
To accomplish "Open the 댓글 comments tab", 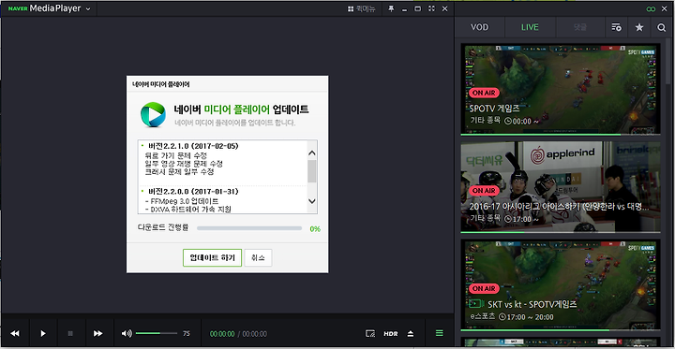I will [580, 27].
